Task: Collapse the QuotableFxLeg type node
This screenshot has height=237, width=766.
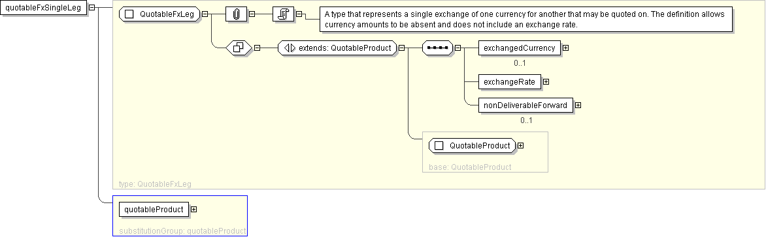Action: click(205, 14)
